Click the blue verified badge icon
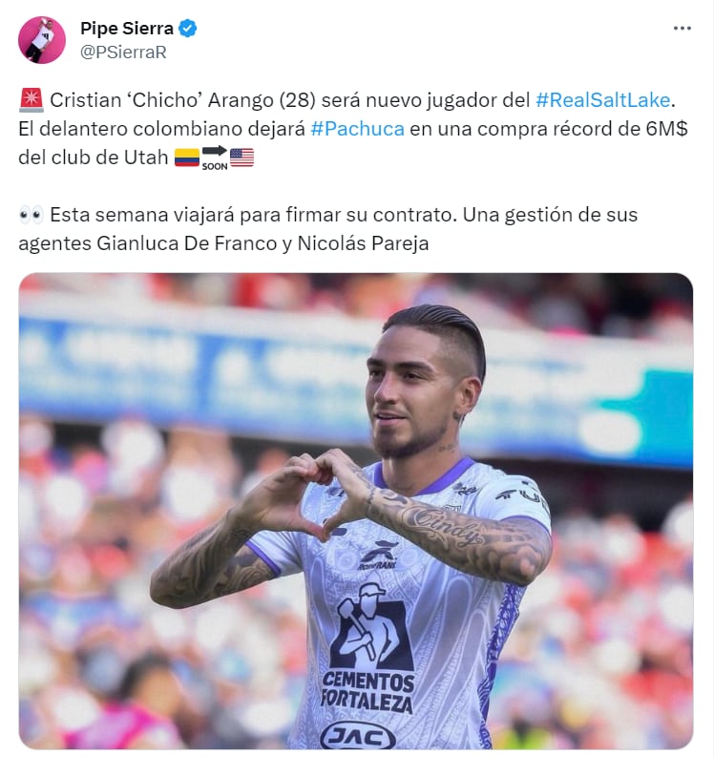 point(188,29)
